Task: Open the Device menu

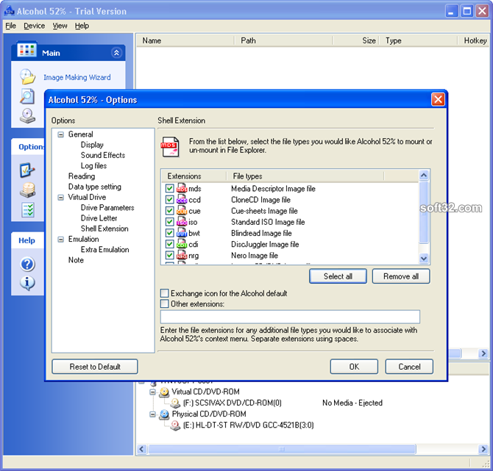Action: tap(35, 26)
